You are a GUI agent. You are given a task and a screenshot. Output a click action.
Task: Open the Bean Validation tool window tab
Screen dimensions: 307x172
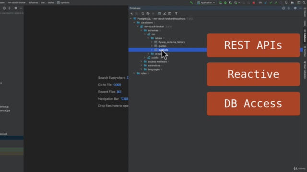point(305,70)
